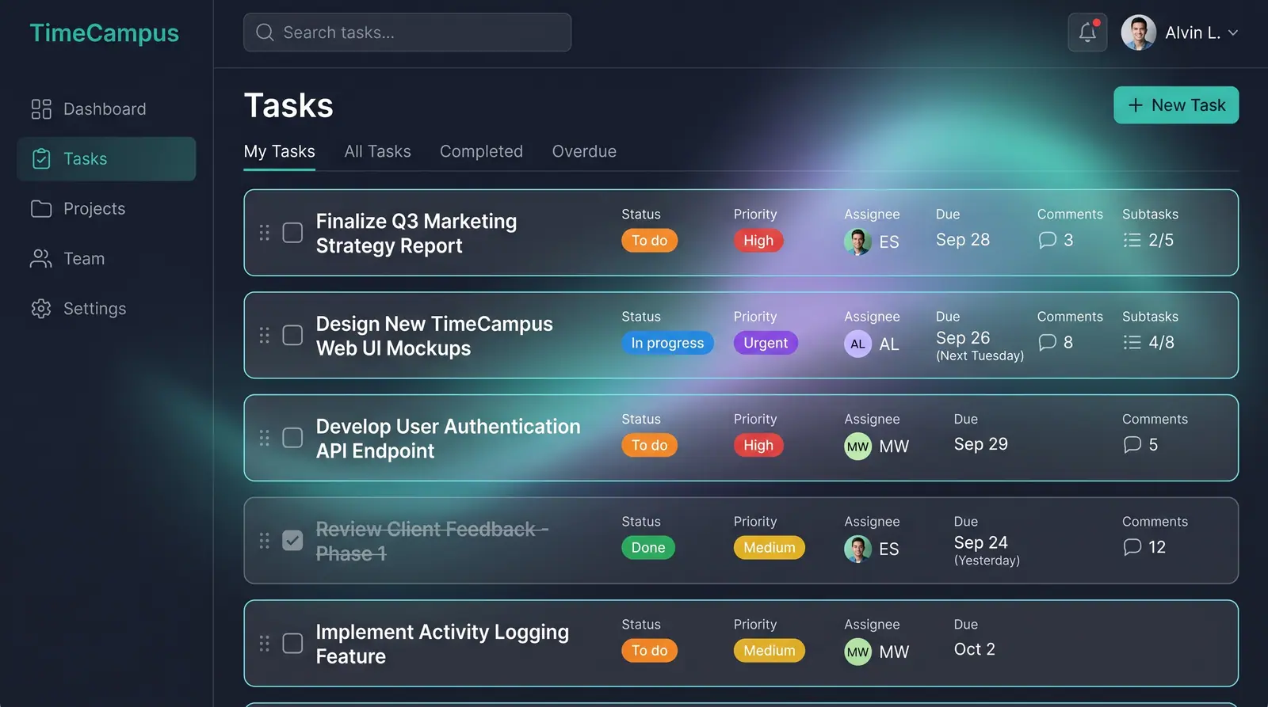Click drag handle of Finalize Q3 Marketing task
This screenshot has height=707, width=1268.
pos(265,233)
